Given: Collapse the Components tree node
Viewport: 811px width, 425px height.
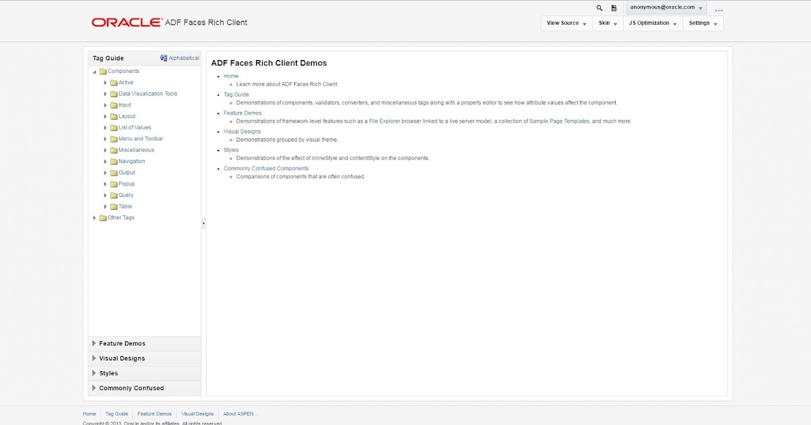Looking at the screenshot, I should (x=94, y=70).
